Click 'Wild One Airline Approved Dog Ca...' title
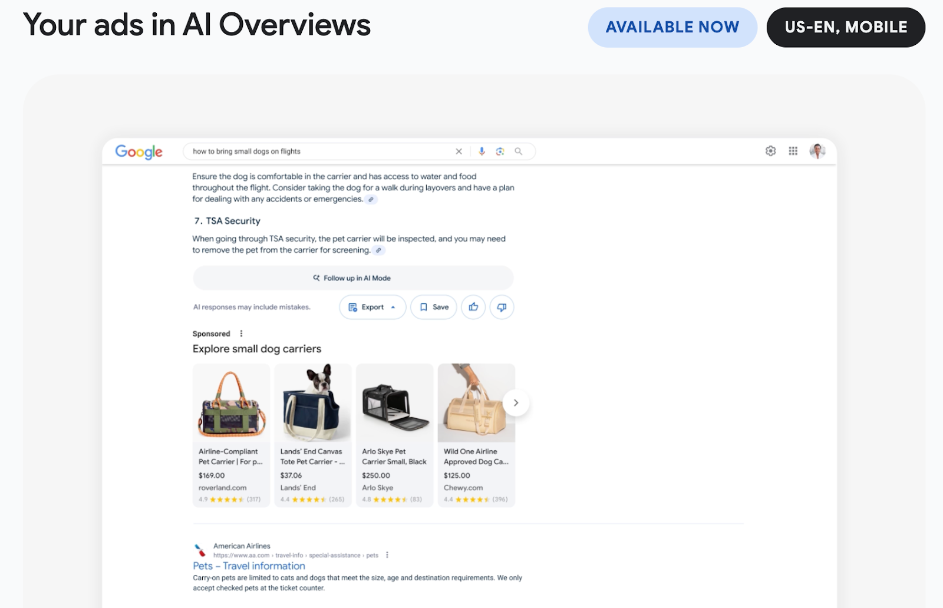Viewport: 943px width, 608px height. point(476,457)
